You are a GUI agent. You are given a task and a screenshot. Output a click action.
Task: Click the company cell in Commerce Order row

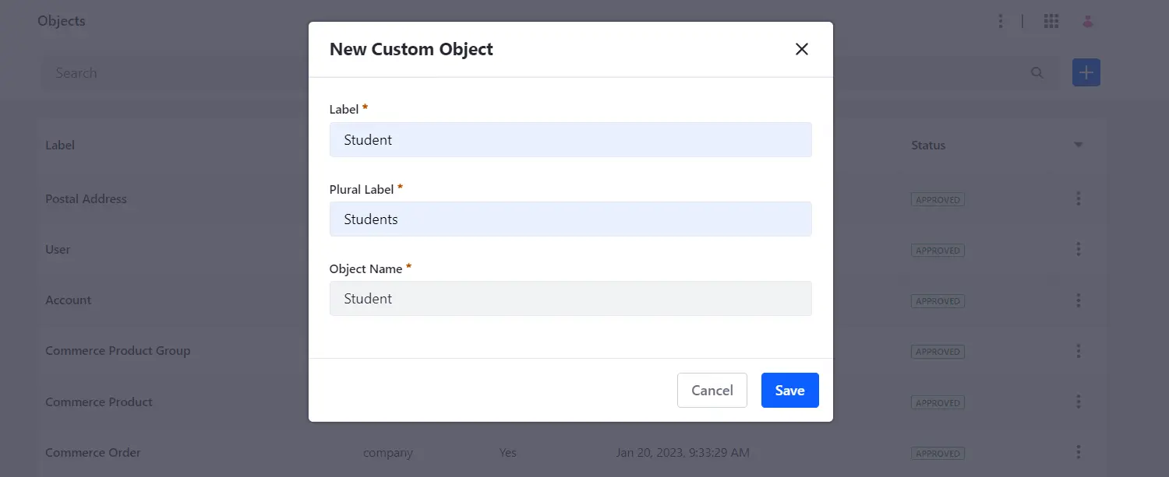(388, 452)
